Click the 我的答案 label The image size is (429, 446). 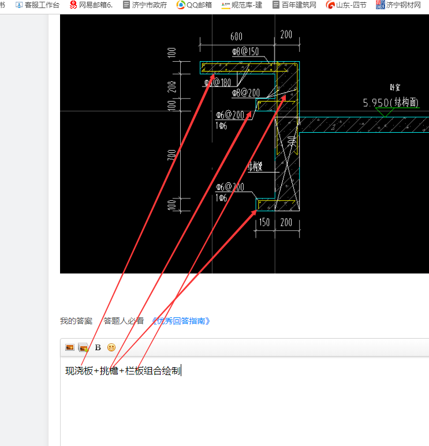coord(76,321)
